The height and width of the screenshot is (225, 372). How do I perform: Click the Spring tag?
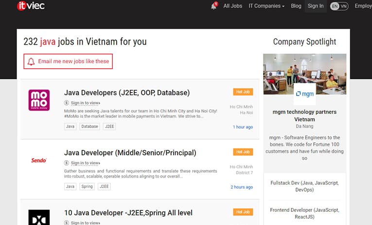87,187
